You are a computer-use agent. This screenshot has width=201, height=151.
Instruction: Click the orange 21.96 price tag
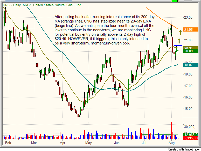tap(191, 29)
